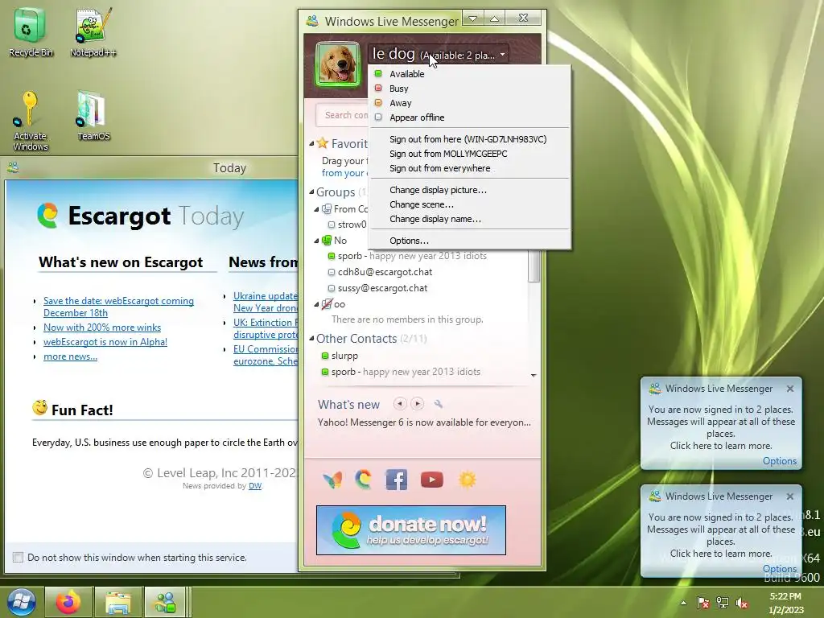
Task: Click the muted volume tray icon
Action: click(x=741, y=603)
